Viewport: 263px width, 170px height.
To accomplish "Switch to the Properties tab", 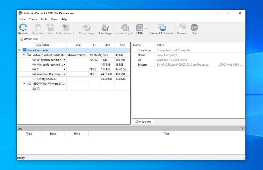I will coord(143,121).
